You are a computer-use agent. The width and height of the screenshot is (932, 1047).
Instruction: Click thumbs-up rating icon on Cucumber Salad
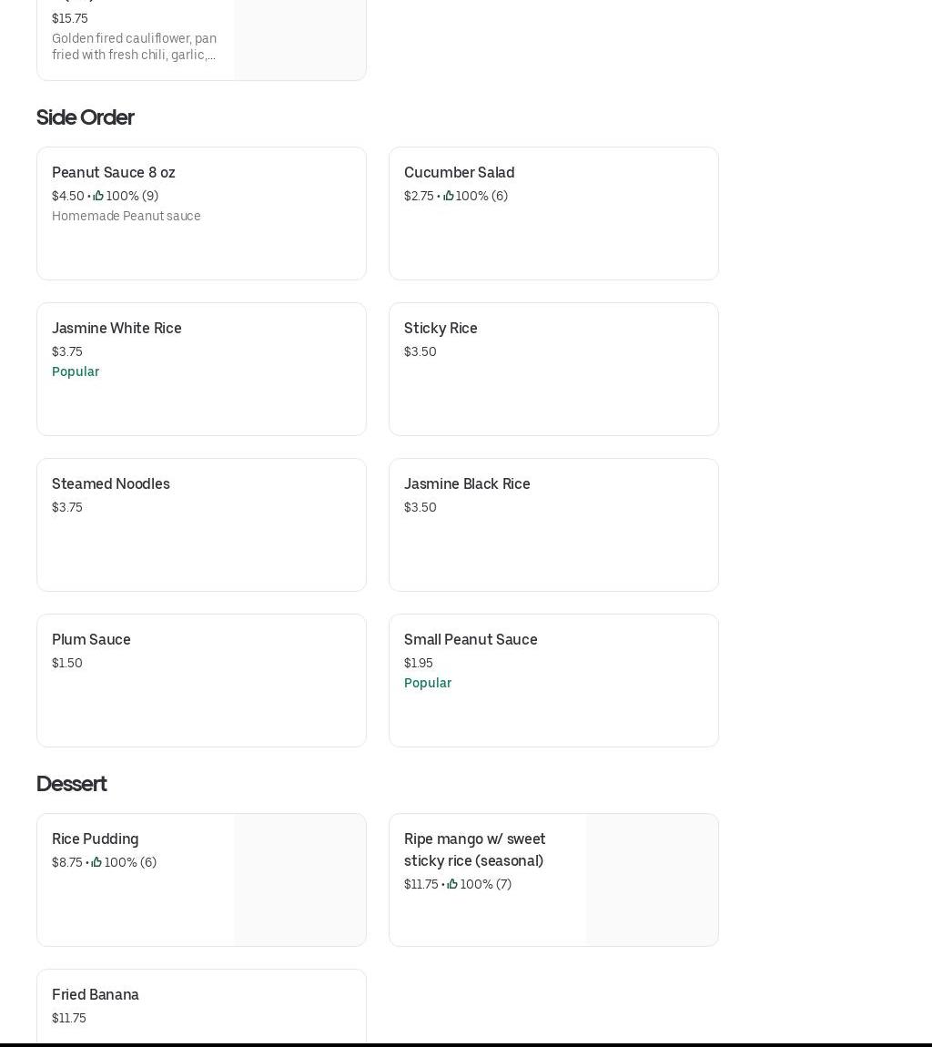[x=448, y=196]
